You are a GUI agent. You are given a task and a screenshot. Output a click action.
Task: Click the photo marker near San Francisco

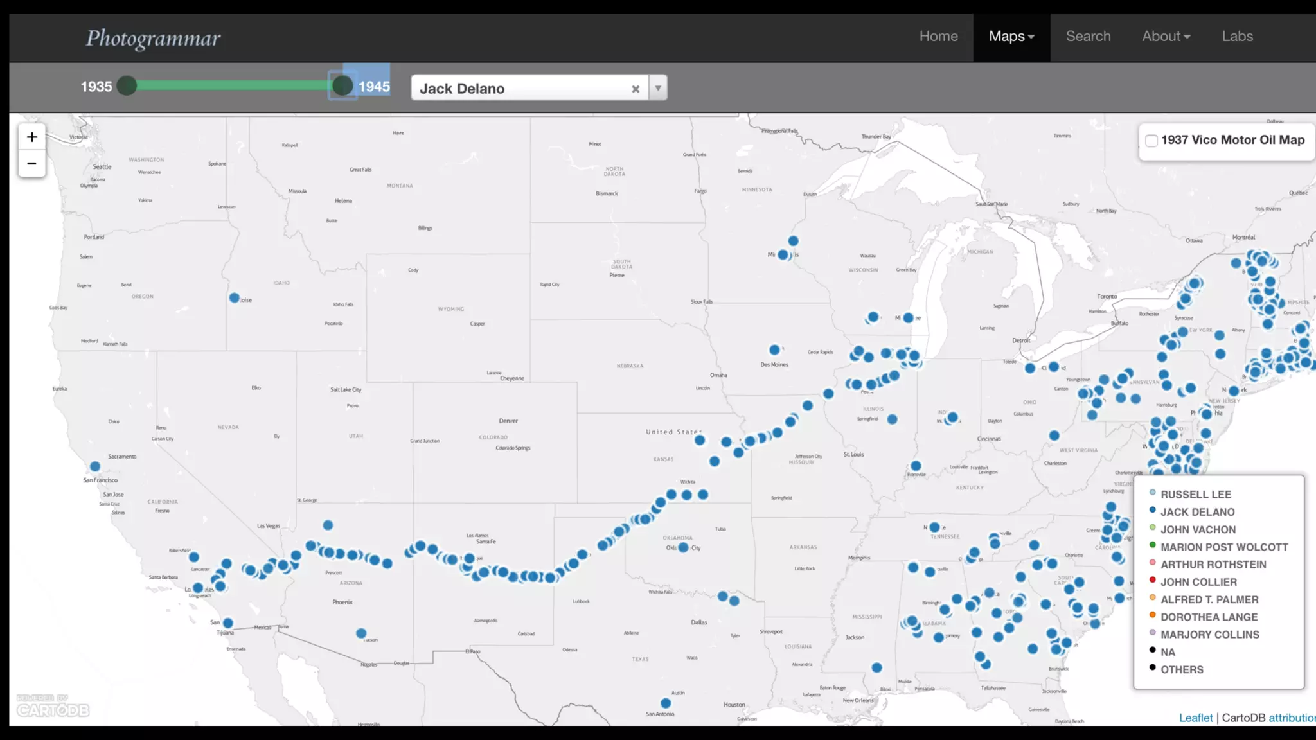click(95, 466)
